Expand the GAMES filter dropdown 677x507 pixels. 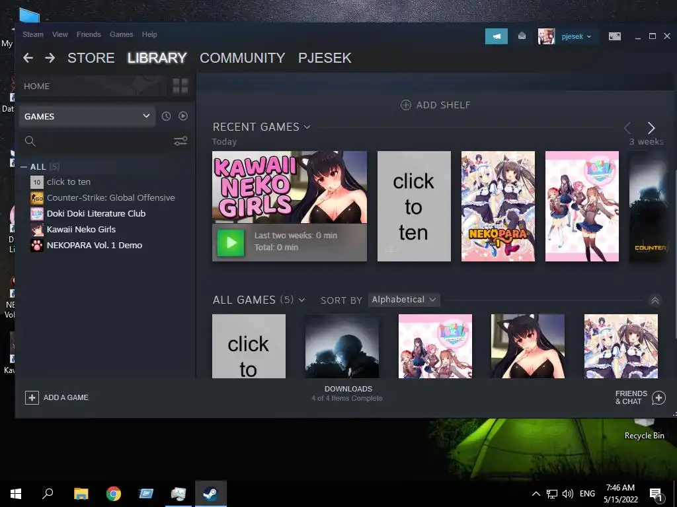click(x=87, y=116)
